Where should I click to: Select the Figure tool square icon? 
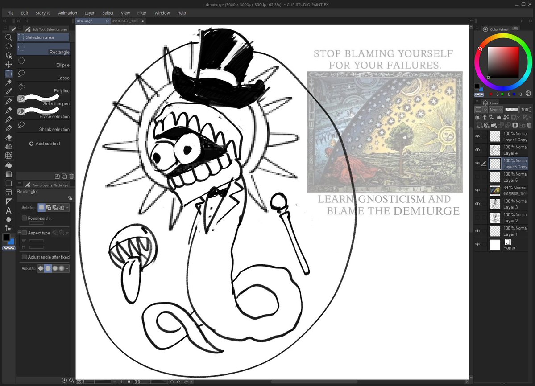click(x=8, y=183)
